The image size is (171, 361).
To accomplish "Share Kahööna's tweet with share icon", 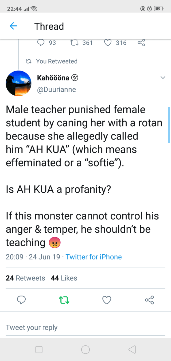I will pyautogui.click(x=149, y=300).
